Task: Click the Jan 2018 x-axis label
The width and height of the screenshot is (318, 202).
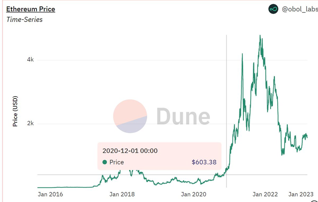Action: click(x=122, y=194)
